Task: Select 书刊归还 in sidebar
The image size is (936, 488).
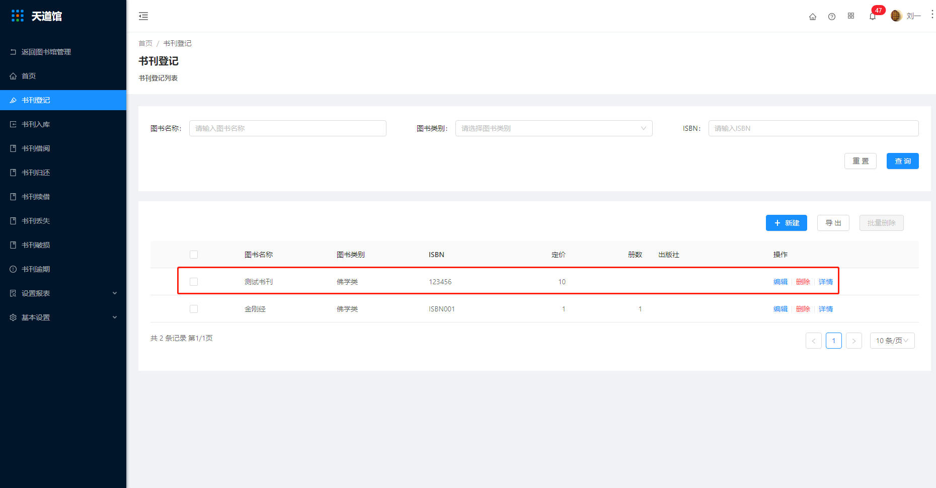Action: [x=36, y=173]
